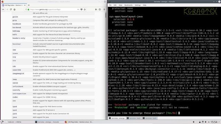Reload the Gentoo USE flag page
Screen dimensions: 221x124
coord(11,9)
